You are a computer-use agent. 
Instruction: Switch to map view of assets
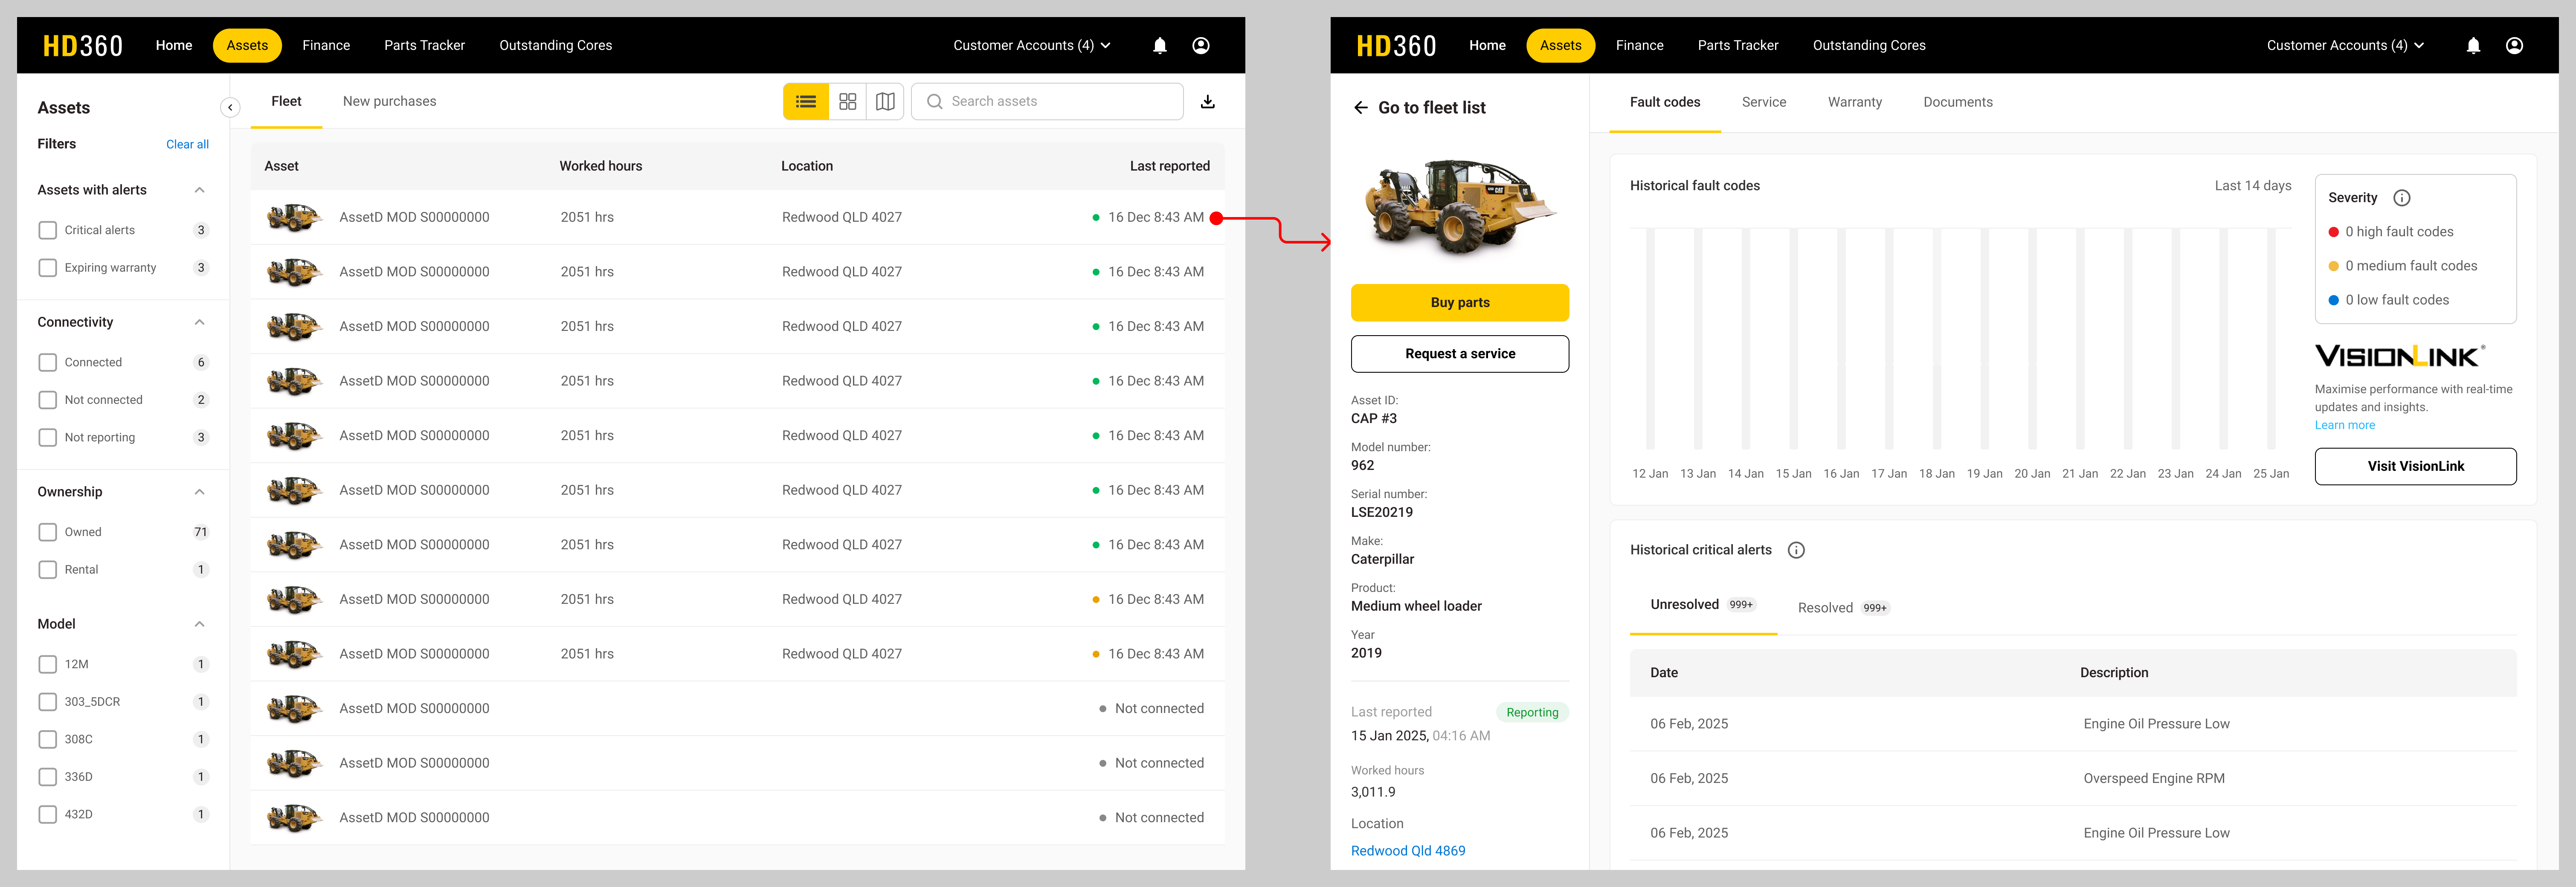click(x=885, y=102)
